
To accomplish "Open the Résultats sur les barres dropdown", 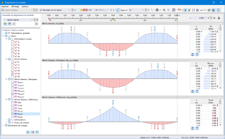I will coord(70,10).
